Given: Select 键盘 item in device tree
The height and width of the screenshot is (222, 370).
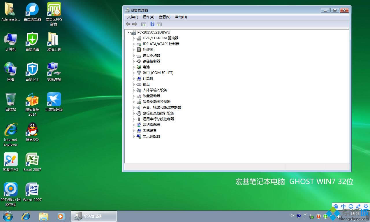Looking at the screenshot, I should pyautogui.click(x=146, y=84).
